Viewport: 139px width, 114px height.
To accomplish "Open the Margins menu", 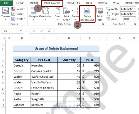I will tap(33, 14).
